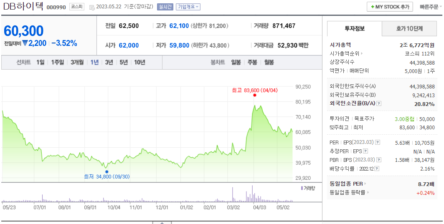Open the 빠른주문 dropdown
This screenshot has width=444, height=224.
[431, 7]
